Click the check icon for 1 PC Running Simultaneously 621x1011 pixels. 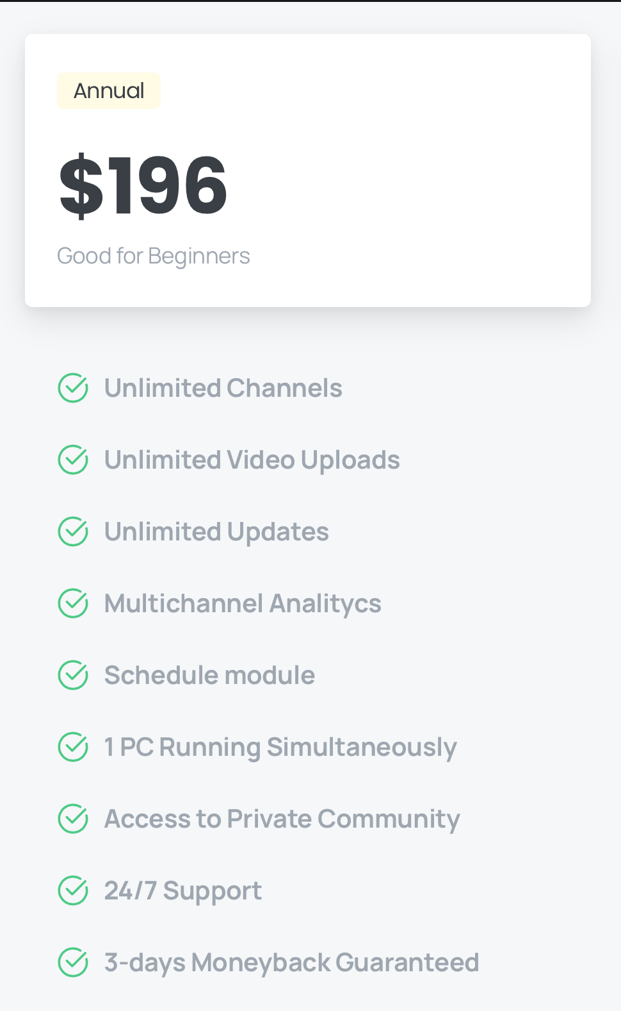[x=73, y=747]
